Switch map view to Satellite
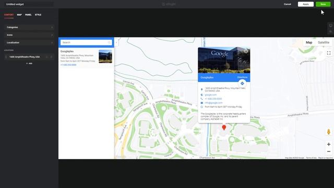 point(324,42)
